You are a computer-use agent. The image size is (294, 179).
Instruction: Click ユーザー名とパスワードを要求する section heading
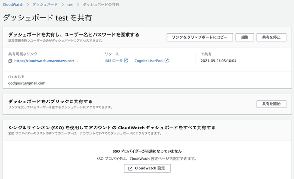coord(73,35)
